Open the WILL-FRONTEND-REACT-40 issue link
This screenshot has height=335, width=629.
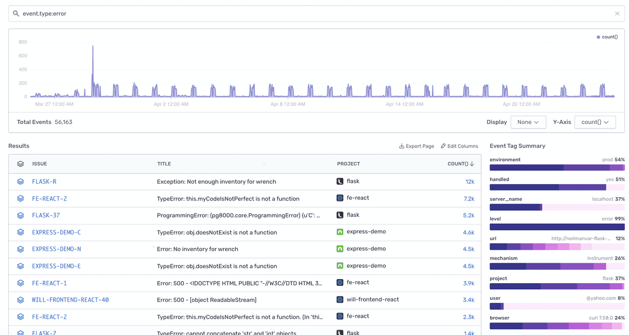[x=70, y=300]
